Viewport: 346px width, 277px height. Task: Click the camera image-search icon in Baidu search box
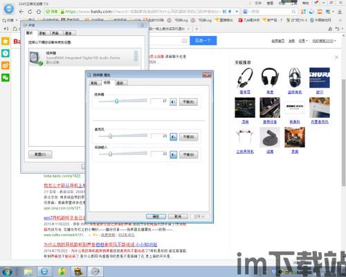pyautogui.click(x=184, y=41)
